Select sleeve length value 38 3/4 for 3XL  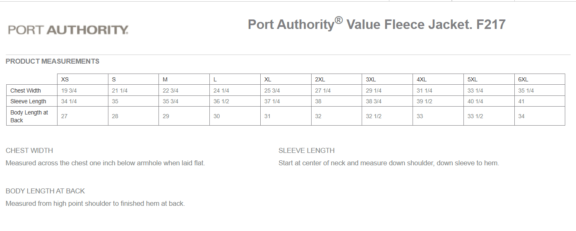coord(374,101)
